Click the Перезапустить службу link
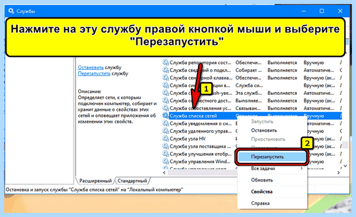Screen dimensions: 356x217 94,74
